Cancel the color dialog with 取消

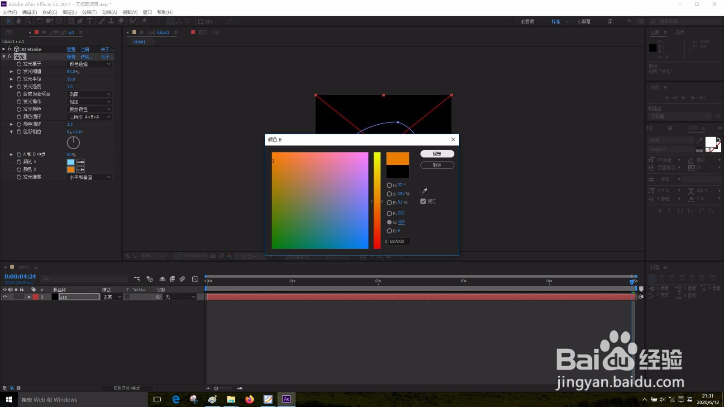click(437, 166)
